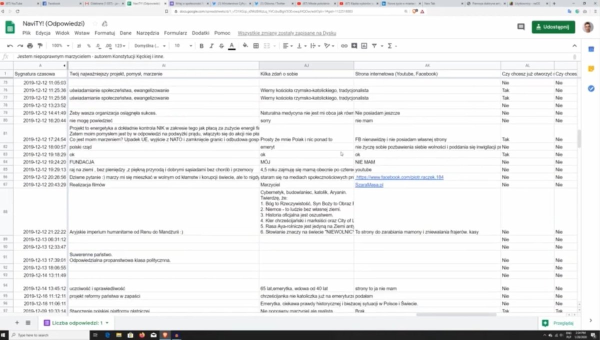Open the Liczba odpowiedzi sheet tab menu arrow
The width and height of the screenshot is (600, 340).
pos(107,323)
